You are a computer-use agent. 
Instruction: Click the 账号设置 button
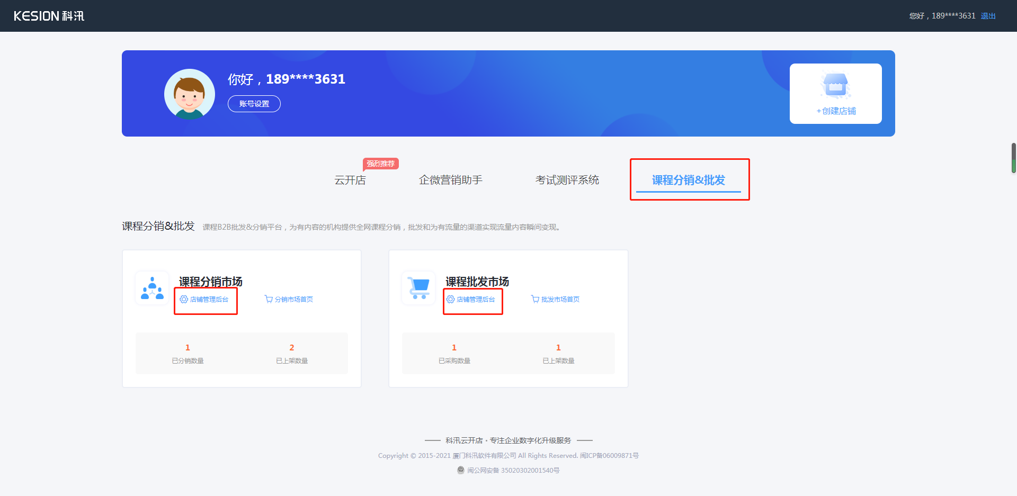(254, 103)
